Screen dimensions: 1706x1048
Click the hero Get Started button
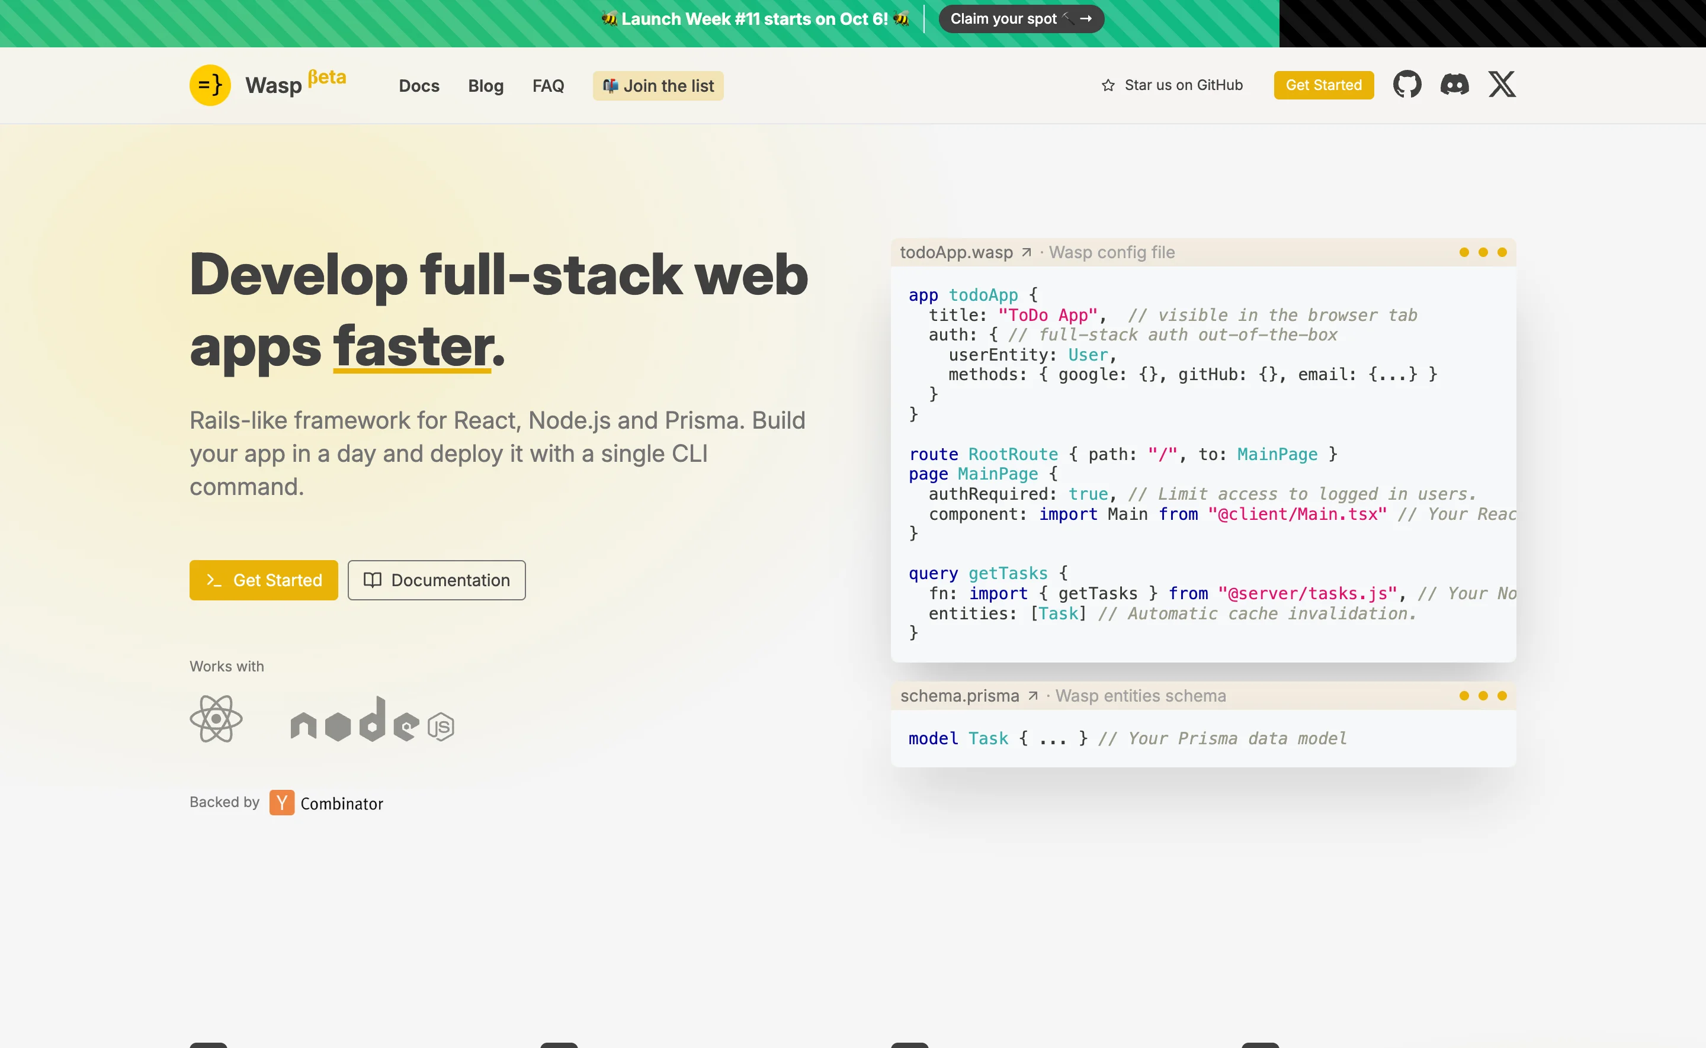(264, 580)
